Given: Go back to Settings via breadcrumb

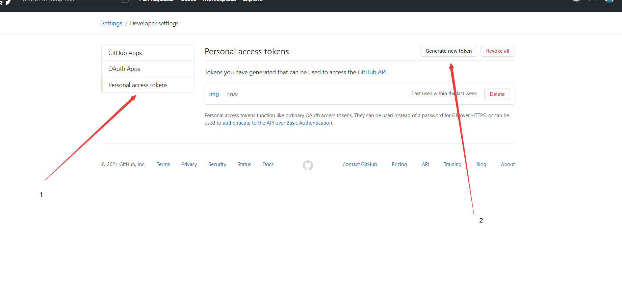Looking at the screenshot, I should coord(111,23).
